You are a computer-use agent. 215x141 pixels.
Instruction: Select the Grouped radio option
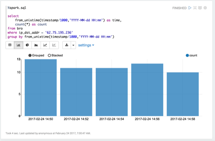click(x=36, y=55)
